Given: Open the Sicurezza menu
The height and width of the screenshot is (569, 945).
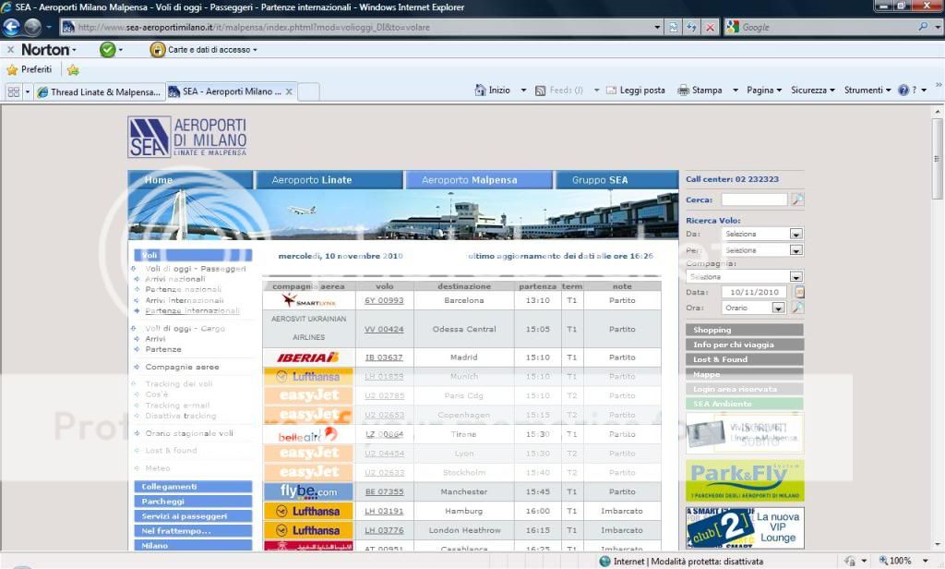Looking at the screenshot, I should (812, 91).
